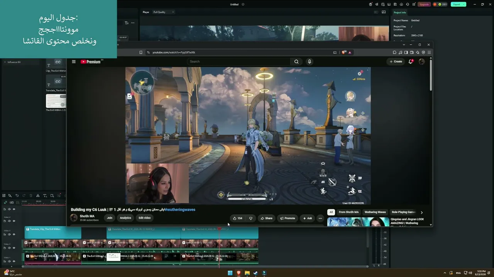Open the Export button dropdown arrow
Viewport: 494px width, 277px height.
tap(464, 4)
